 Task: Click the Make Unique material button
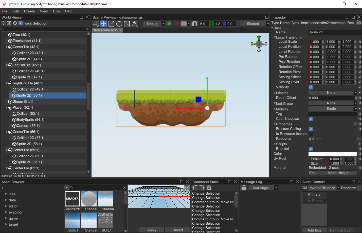point(338,173)
